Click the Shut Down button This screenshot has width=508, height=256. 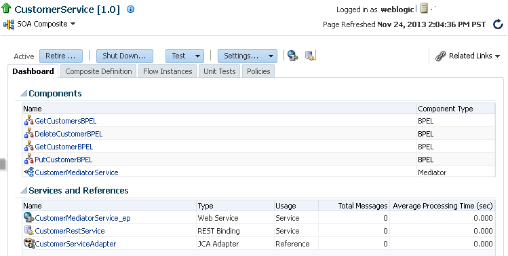(x=125, y=56)
